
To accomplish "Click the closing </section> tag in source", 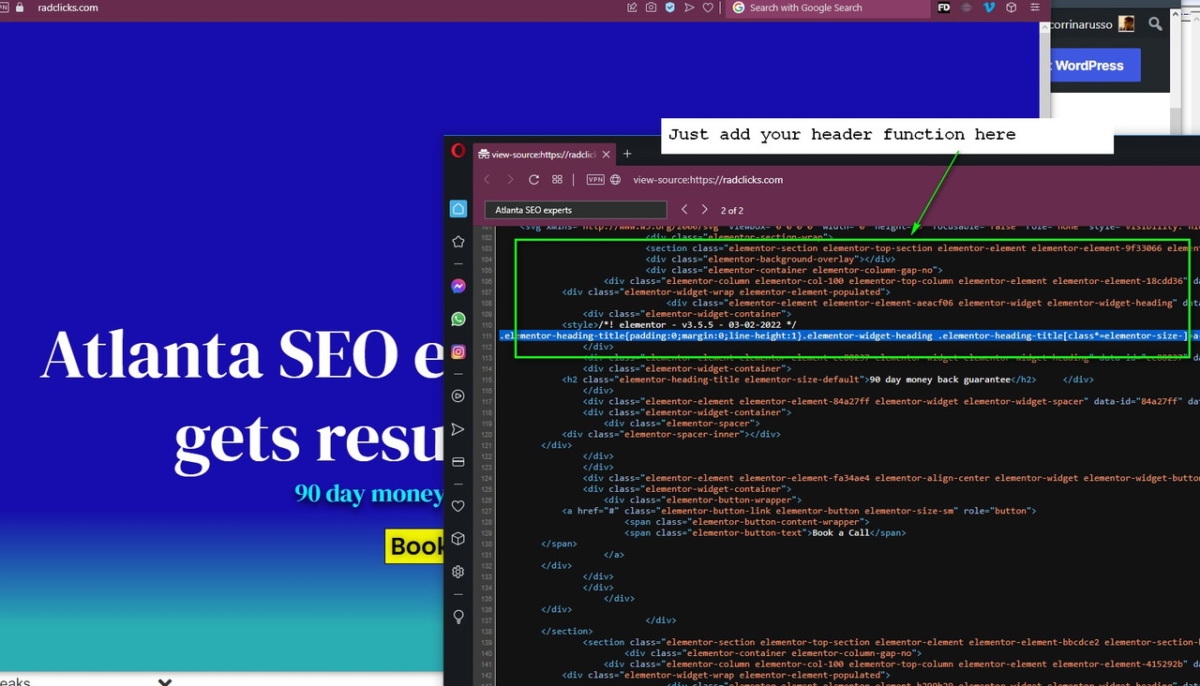I will tap(567, 631).
